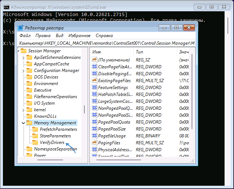
Task: Click the PrefetchParameters folder icon
Action: click(35, 129)
